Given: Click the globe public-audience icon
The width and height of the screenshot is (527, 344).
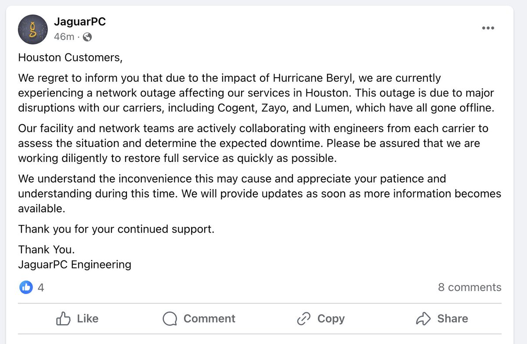Looking at the screenshot, I should click(87, 37).
